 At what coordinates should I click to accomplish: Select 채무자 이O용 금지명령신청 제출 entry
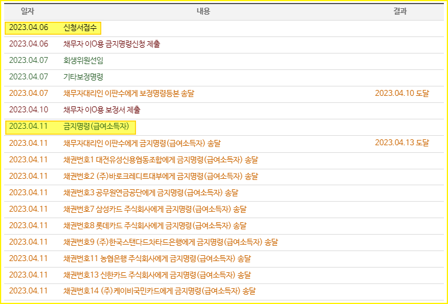point(111,44)
